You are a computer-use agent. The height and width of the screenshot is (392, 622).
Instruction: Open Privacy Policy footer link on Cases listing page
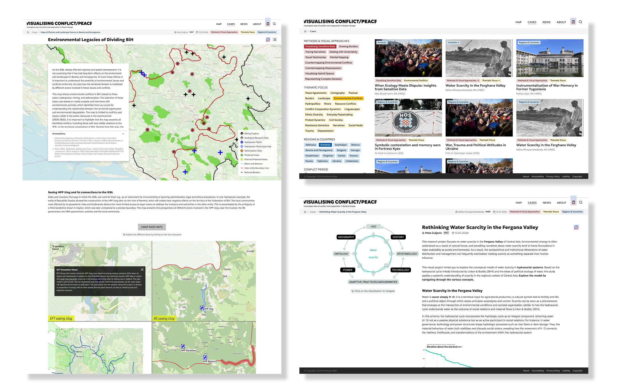coord(553,177)
